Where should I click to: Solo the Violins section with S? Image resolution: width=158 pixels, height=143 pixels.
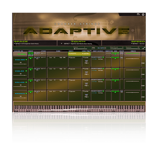click(x=142, y=63)
